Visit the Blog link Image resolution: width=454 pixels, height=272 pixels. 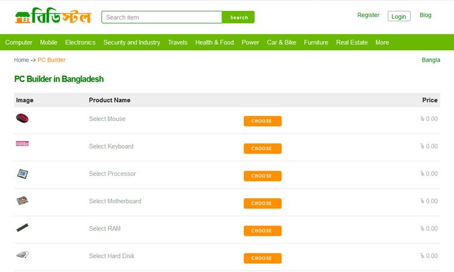tap(426, 15)
